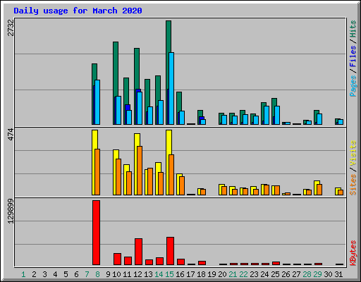This screenshot has width=361, height=282.
Task: Click day "13" on the x-axis
Action: pos(148,274)
